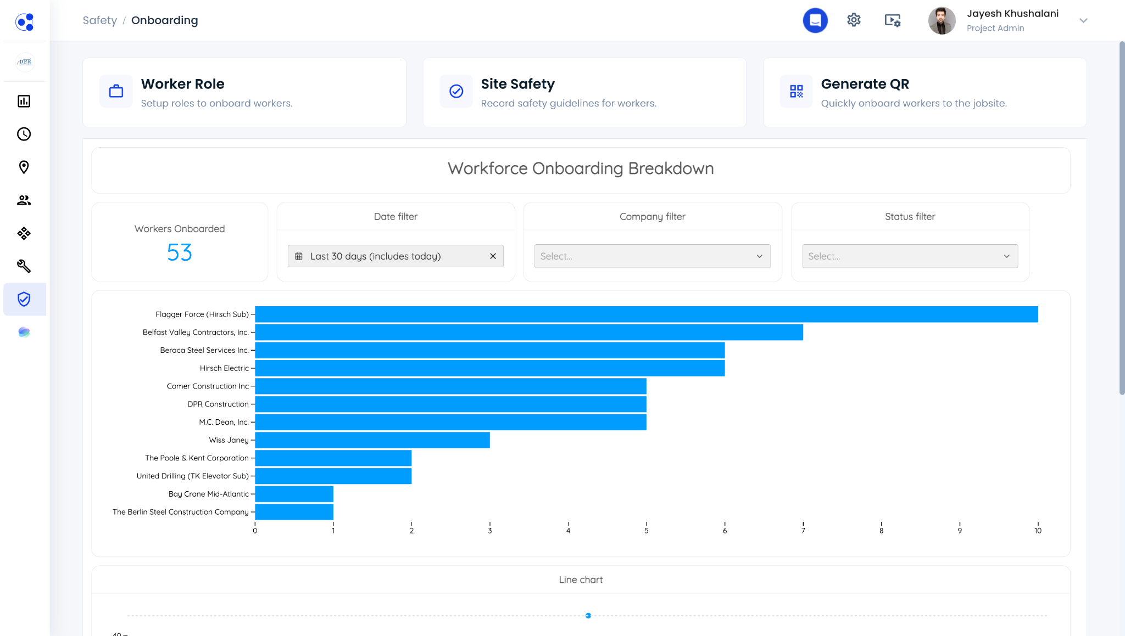Open the people workforce icon
This screenshot has width=1125, height=636.
click(24, 200)
